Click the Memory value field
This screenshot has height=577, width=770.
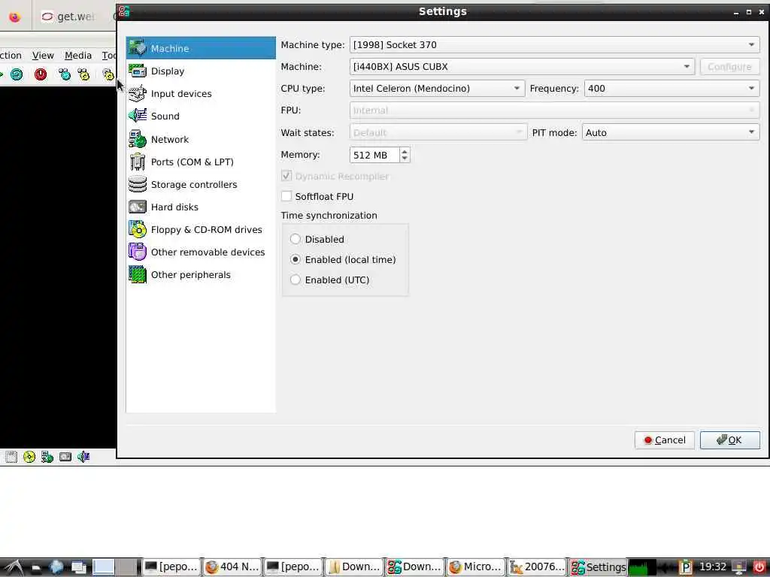click(374, 155)
